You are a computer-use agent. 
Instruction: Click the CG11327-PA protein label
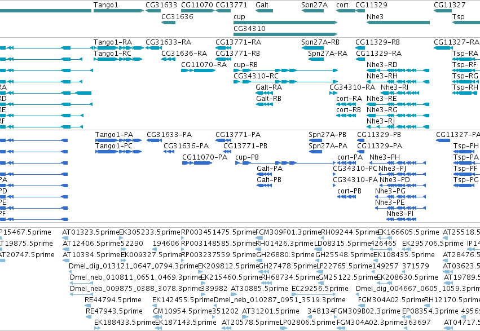coord(458,135)
